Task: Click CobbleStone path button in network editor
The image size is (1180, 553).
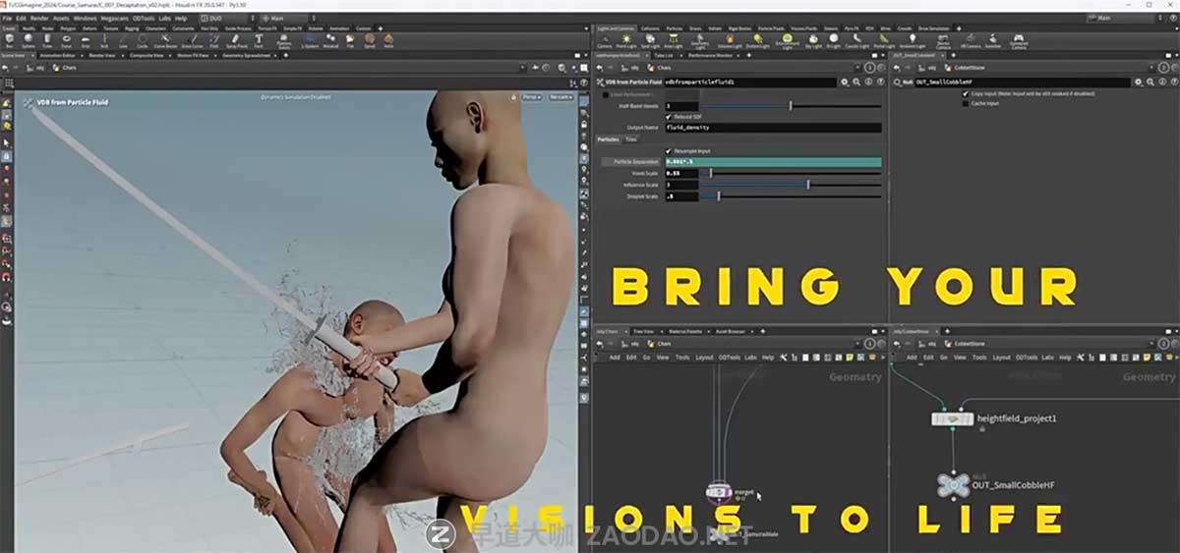Action: pyautogui.click(x=963, y=344)
